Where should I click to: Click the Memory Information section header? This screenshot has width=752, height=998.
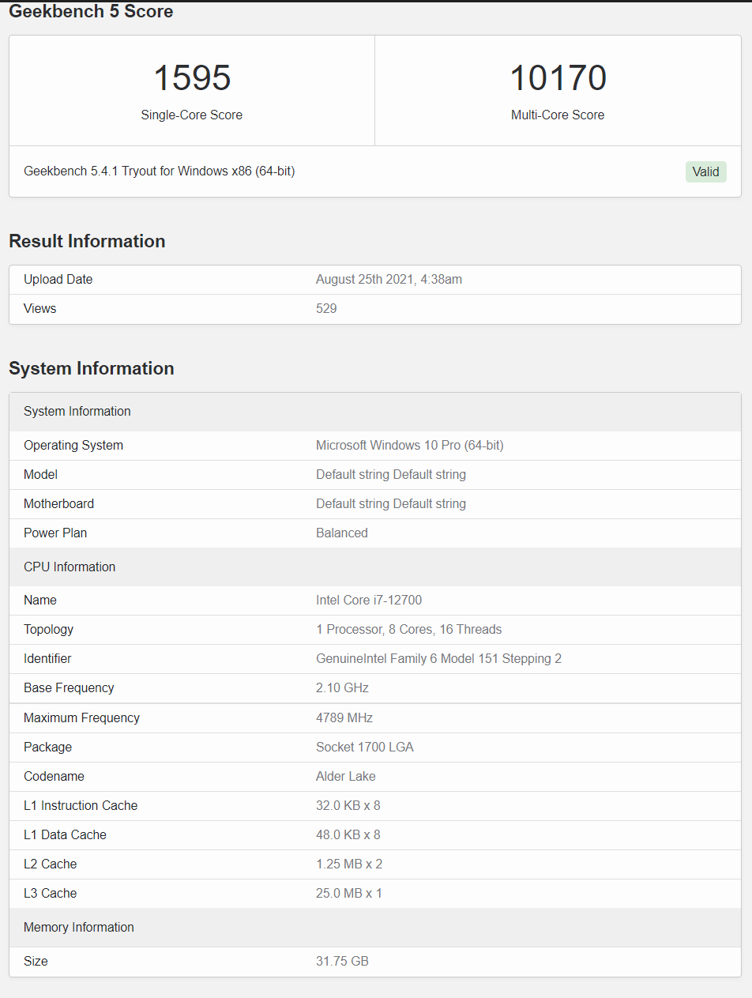click(x=375, y=927)
